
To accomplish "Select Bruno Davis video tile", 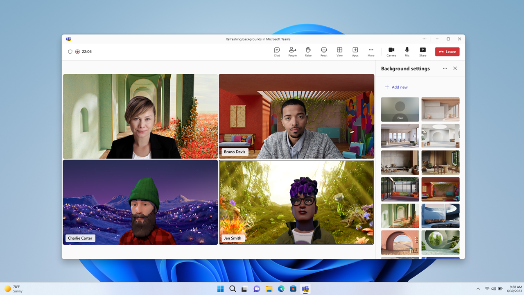I will pyautogui.click(x=296, y=116).
